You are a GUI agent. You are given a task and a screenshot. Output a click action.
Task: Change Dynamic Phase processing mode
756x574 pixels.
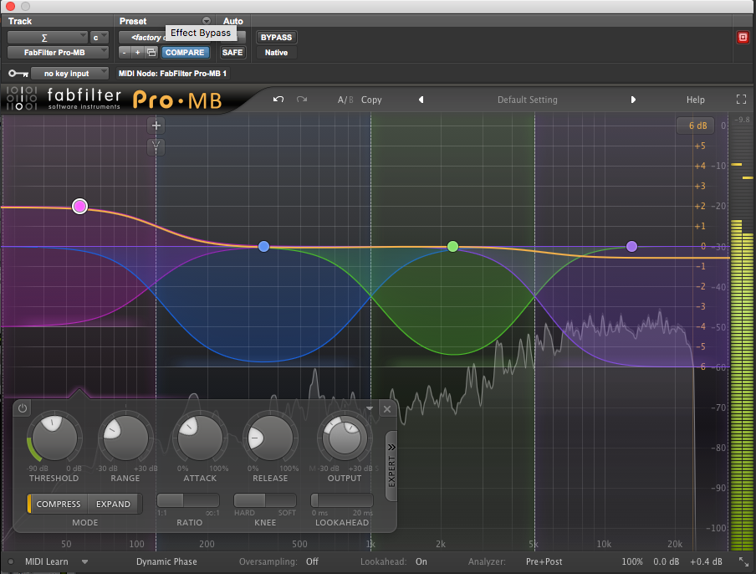pyautogui.click(x=166, y=561)
